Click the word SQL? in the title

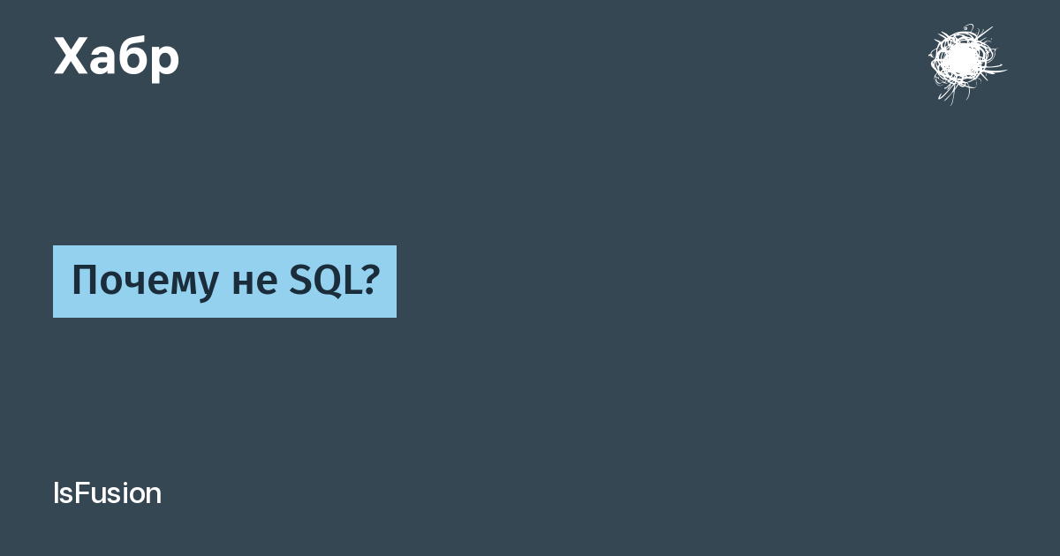334,281
